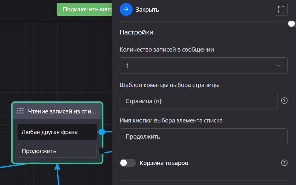Click the list icon in node header
296x185 pixels.
[x=20, y=111]
